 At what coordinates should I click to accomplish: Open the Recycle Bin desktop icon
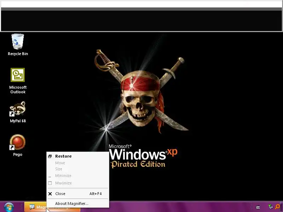click(18, 41)
